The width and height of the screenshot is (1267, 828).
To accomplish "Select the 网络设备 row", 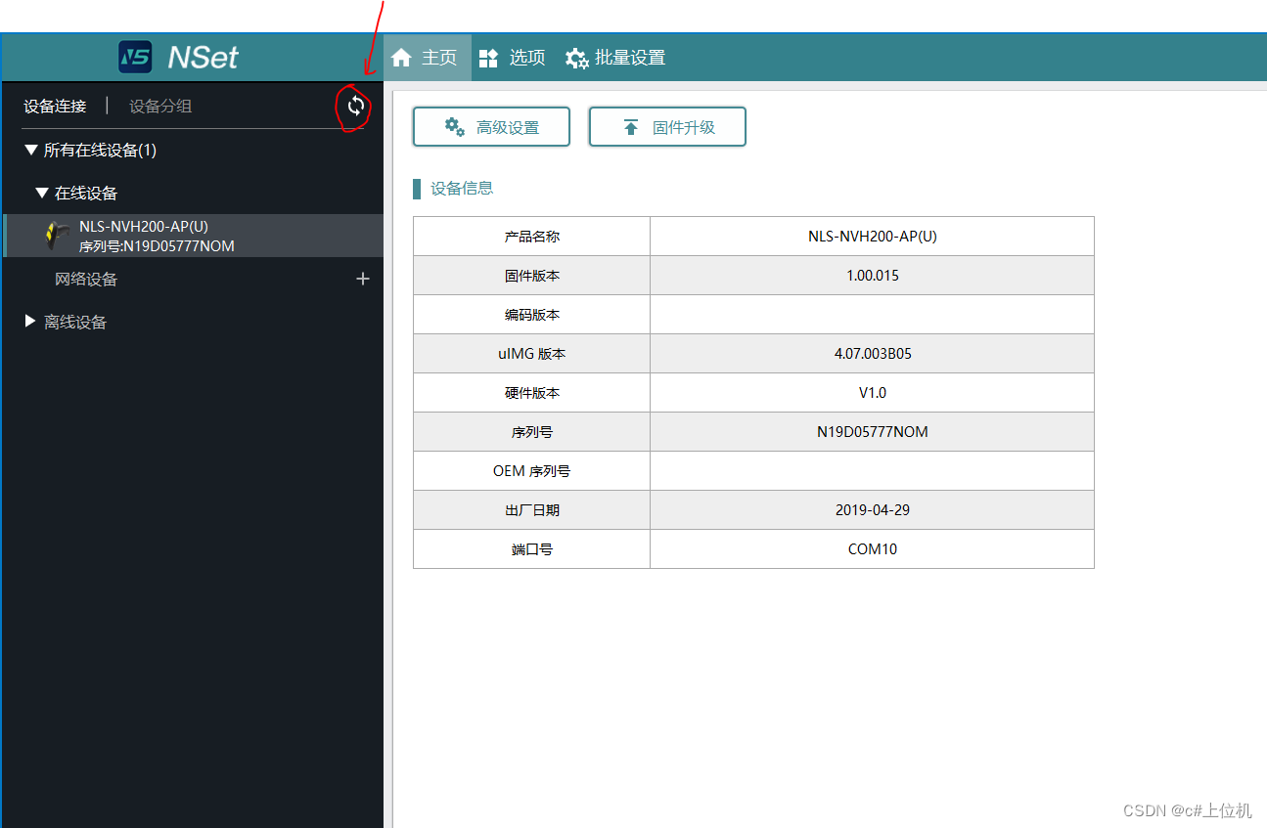I will point(193,279).
